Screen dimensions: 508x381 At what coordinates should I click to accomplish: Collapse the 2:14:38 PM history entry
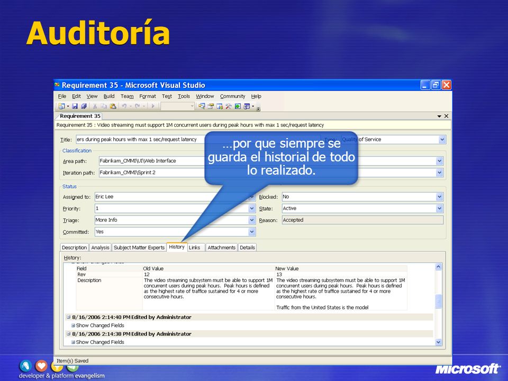point(68,333)
